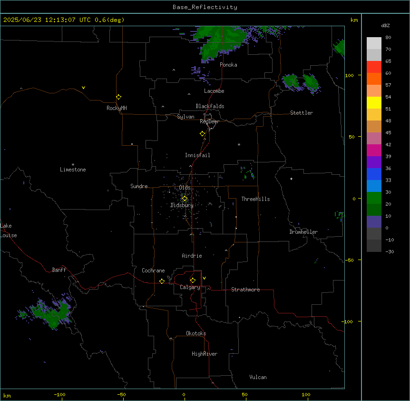Pick the light blue 30-33 dBZ legend color
The height and width of the screenshot is (401, 410).
[x=374, y=186]
